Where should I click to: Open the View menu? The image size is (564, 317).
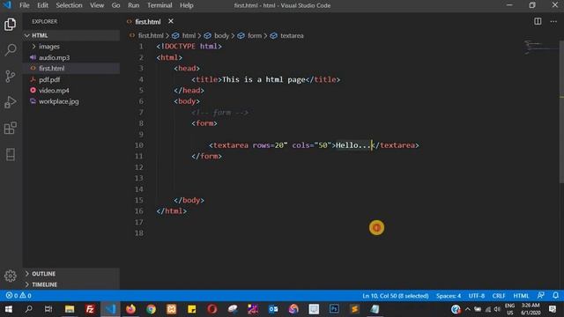pyautogui.click(x=97, y=5)
